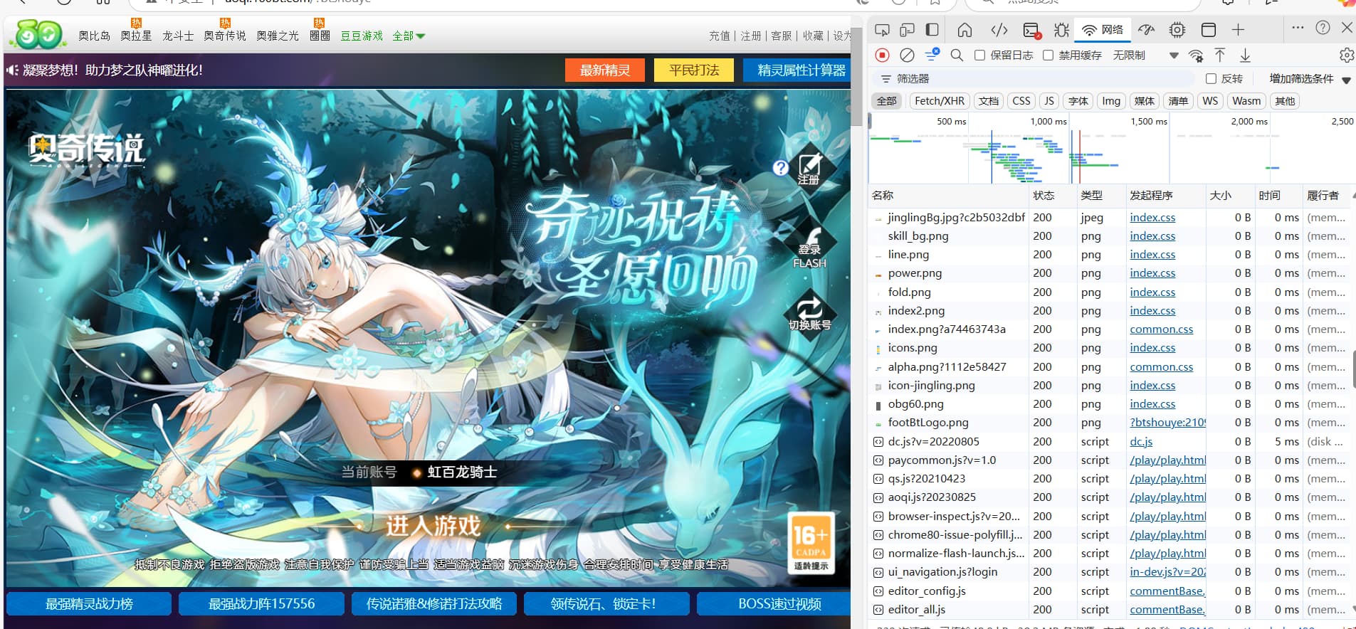
Task: Open the DevTools help question icon
Action: coord(1323,28)
